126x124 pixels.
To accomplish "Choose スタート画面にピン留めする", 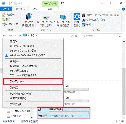I will [33, 75].
